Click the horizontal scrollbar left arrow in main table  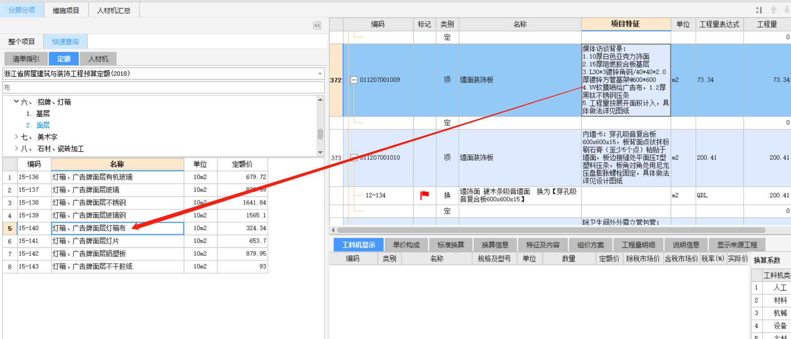[x=333, y=230]
